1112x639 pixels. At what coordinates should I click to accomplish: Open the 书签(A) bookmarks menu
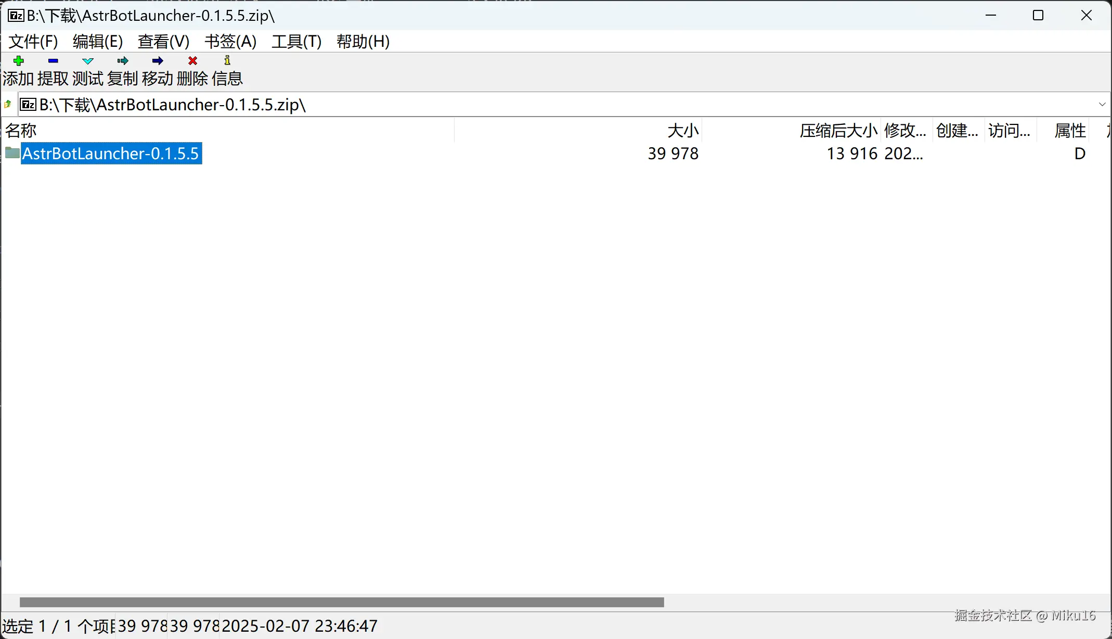230,42
